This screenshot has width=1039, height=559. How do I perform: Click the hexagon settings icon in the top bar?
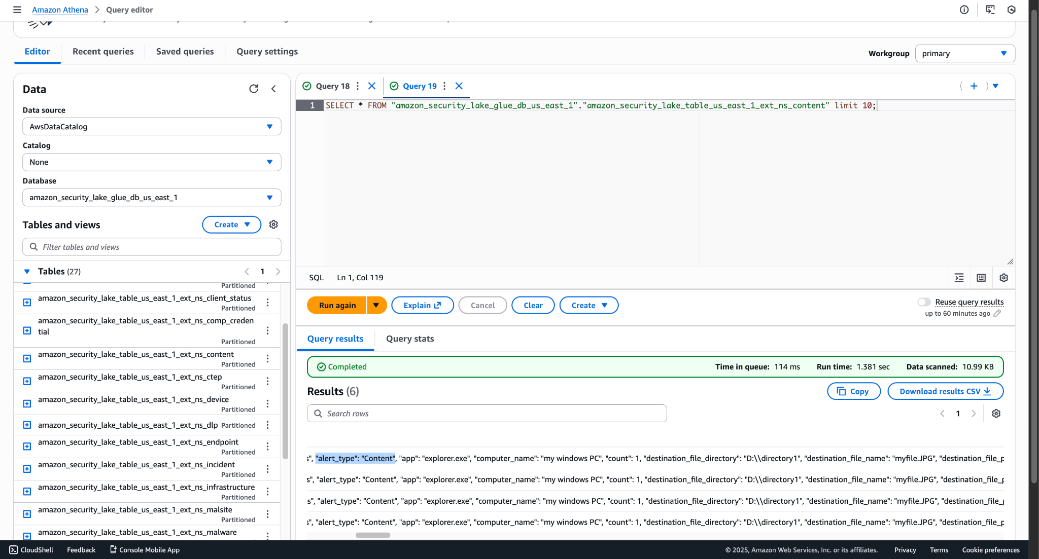pyautogui.click(x=1011, y=10)
